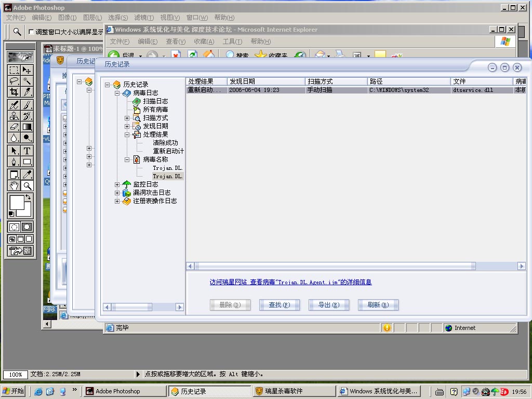Open the 图层(L) menu in Photoshop

tap(92, 18)
